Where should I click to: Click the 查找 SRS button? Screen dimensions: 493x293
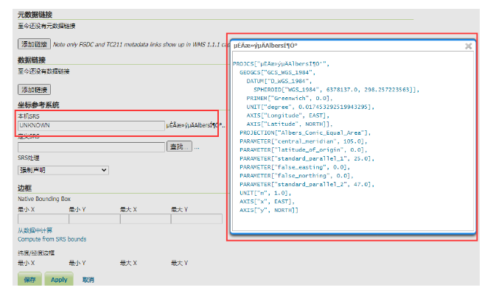pyautogui.click(x=179, y=146)
